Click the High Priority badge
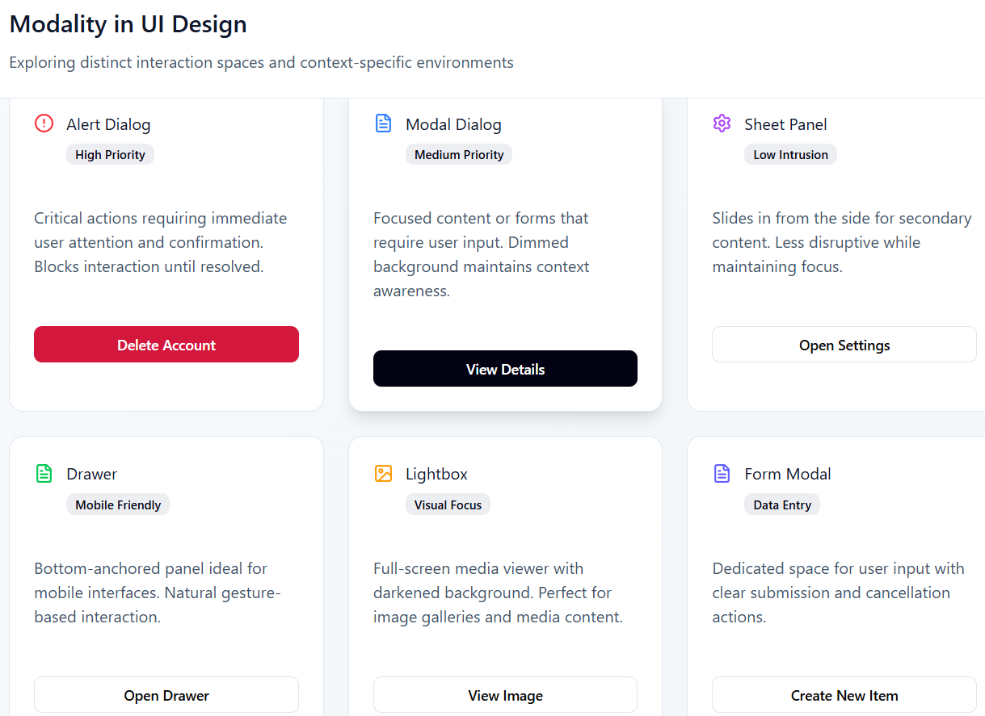This screenshot has width=985, height=716. pyautogui.click(x=110, y=155)
